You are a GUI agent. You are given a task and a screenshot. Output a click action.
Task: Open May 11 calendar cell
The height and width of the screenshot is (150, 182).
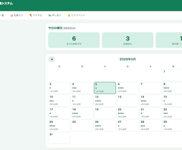[x=82, y=101]
